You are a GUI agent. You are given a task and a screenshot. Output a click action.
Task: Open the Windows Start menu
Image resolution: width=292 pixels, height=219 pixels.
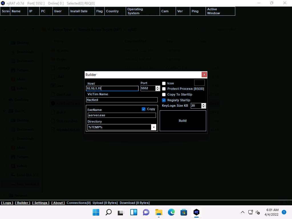(x=96, y=212)
